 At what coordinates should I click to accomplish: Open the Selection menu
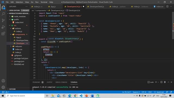19,2
